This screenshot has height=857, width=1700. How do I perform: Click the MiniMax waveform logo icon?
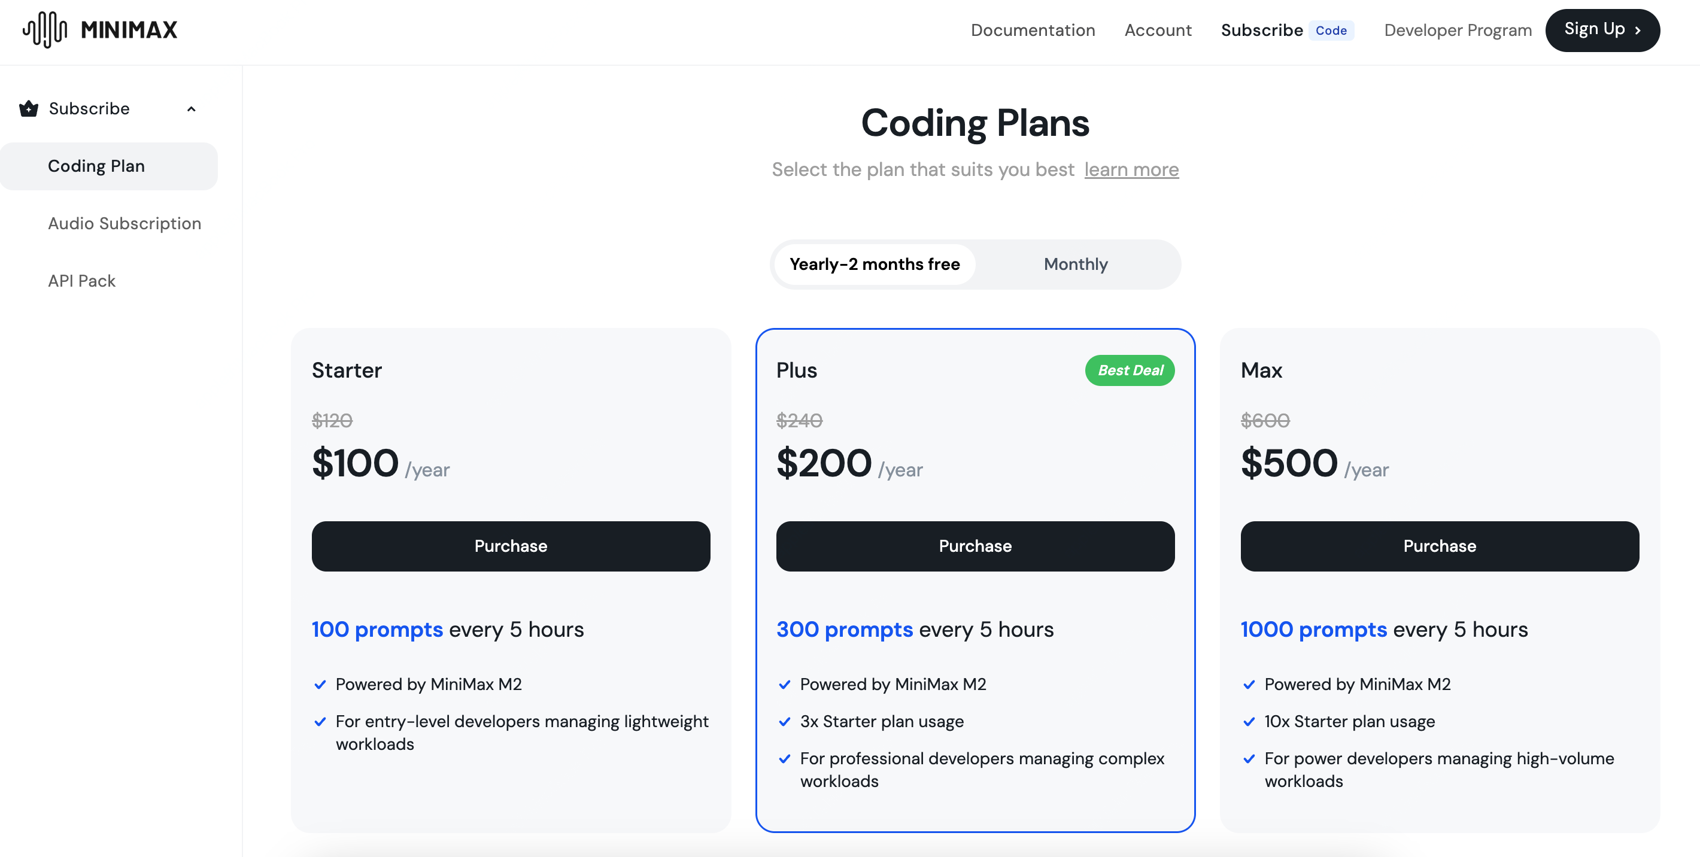(x=45, y=30)
